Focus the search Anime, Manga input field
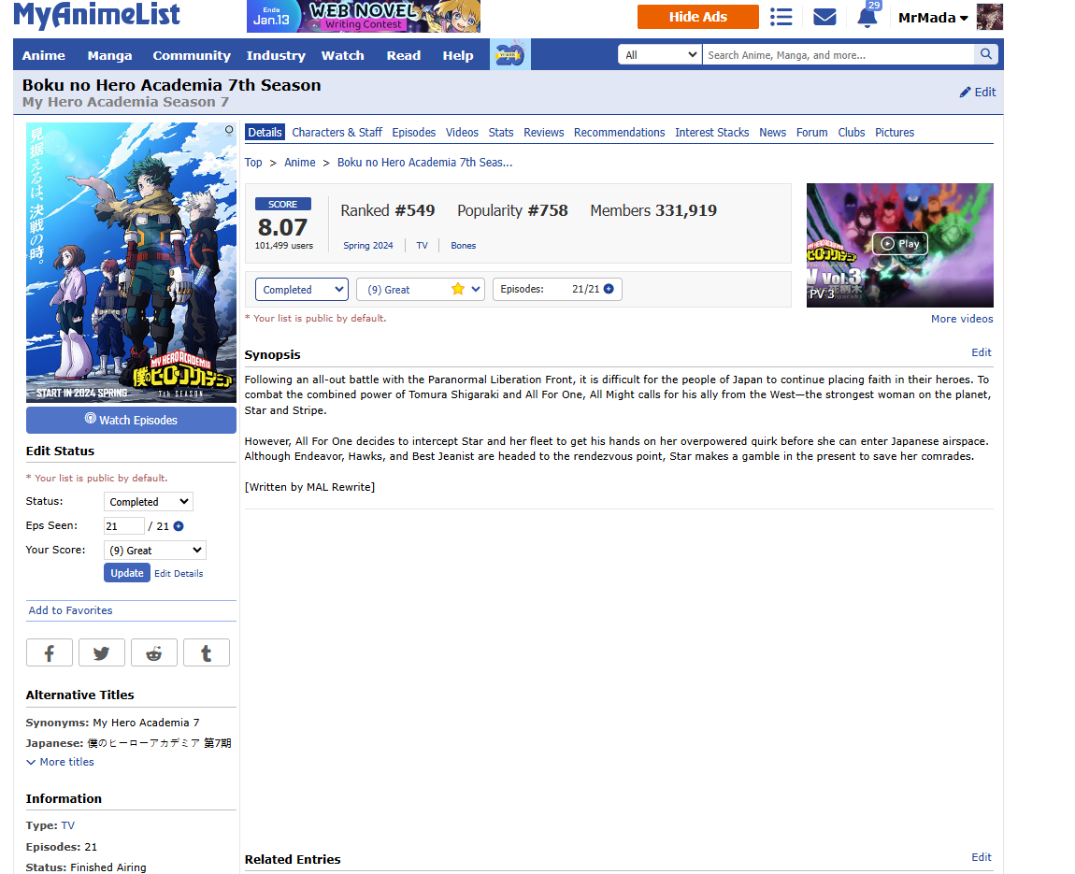The width and height of the screenshot is (1075, 874). (838, 55)
